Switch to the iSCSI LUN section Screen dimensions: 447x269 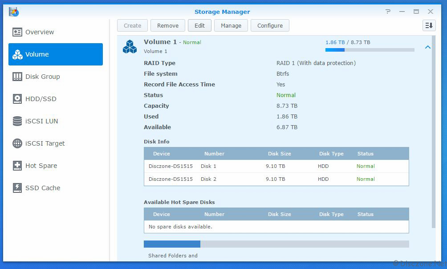pos(56,121)
